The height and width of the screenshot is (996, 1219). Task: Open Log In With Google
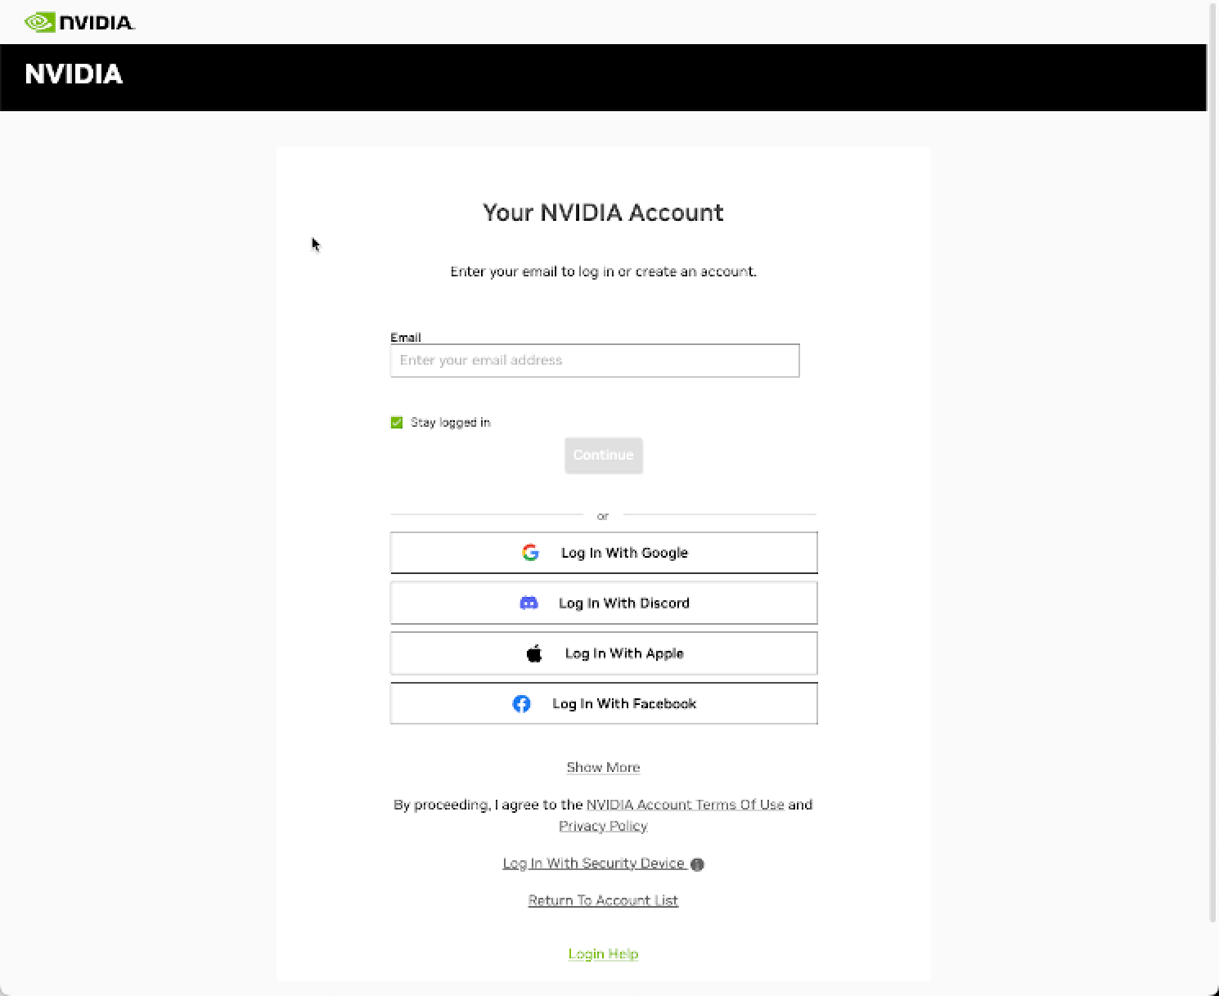603,552
